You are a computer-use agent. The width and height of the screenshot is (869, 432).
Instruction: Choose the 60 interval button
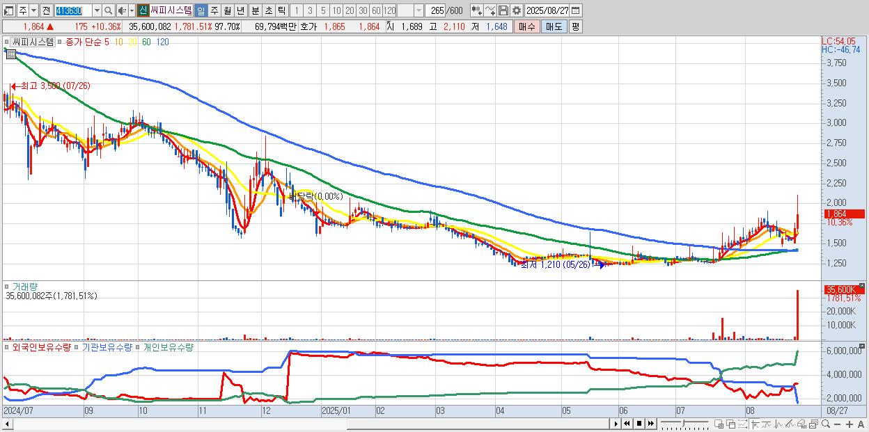[x=376, y=10]
